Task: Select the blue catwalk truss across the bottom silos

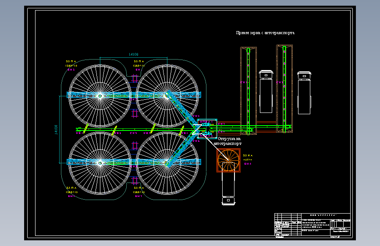Action: (134, 162)
